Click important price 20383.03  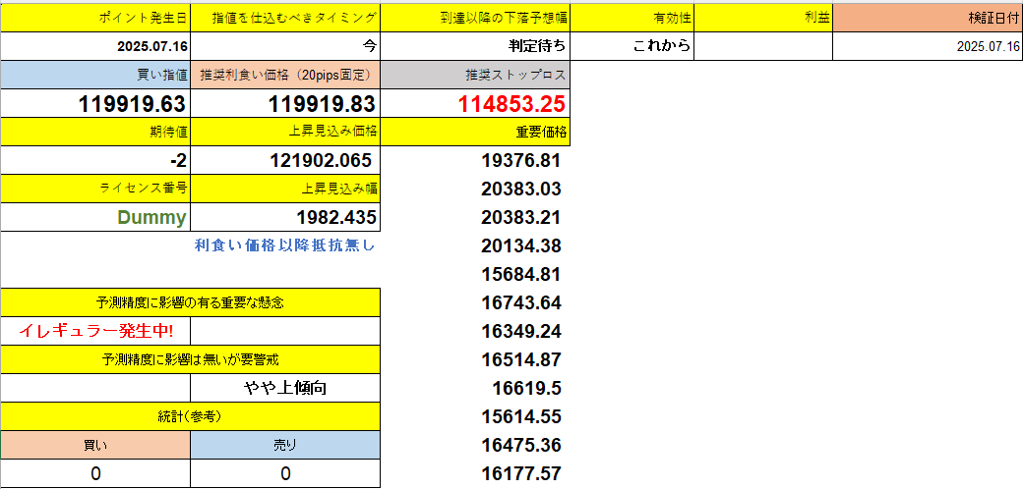(520, 189)
